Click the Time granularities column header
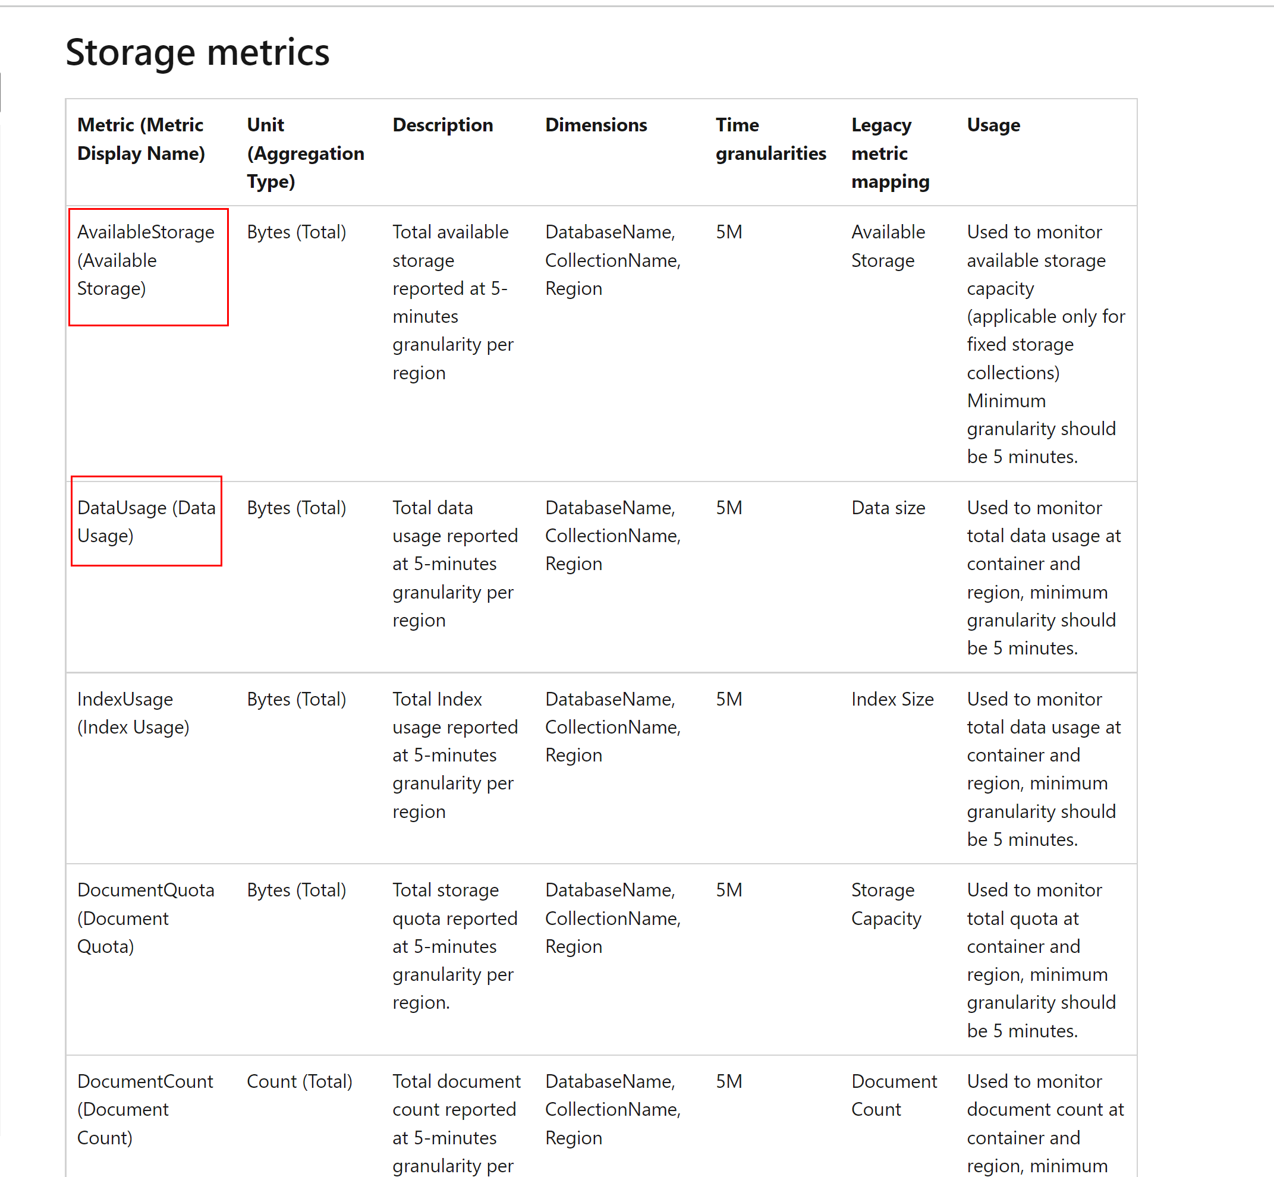 coord(770,139)
